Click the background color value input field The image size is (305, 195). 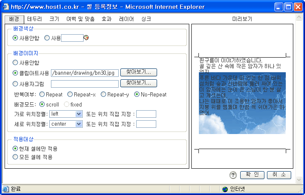coord(72,38)
